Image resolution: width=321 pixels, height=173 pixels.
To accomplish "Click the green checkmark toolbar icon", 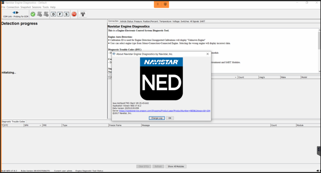I will coord(33,14).
